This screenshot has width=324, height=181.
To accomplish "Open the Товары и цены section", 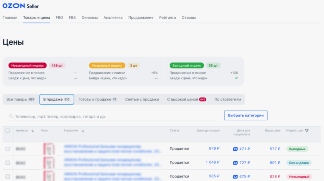I will pyautogui.click(x=36, y=18).
